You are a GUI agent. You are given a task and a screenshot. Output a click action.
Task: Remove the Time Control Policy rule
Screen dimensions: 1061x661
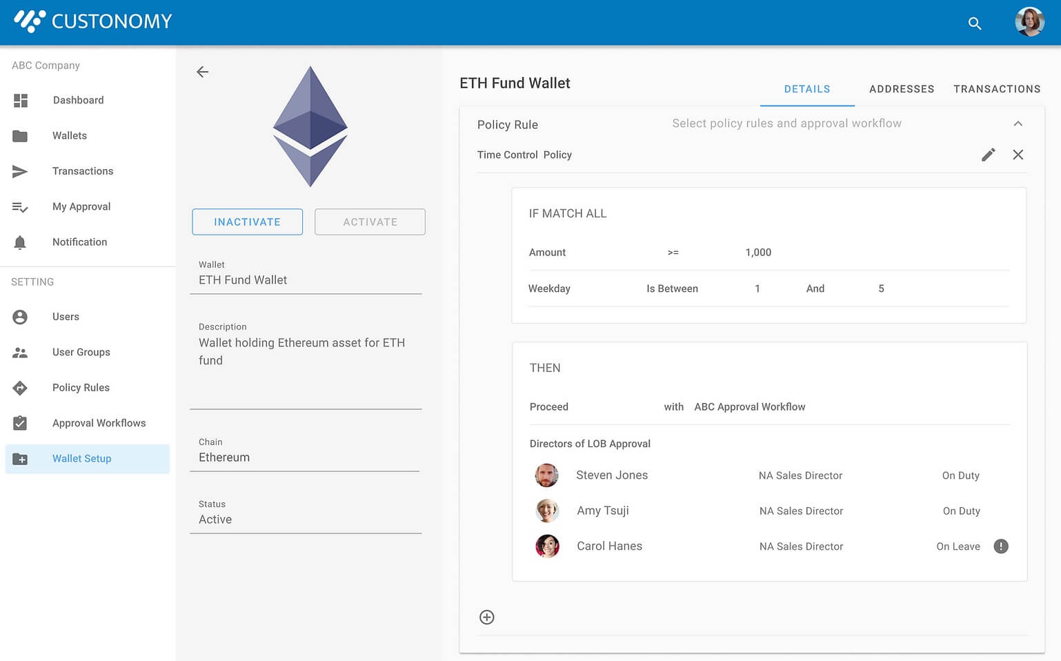[1018, 155]
